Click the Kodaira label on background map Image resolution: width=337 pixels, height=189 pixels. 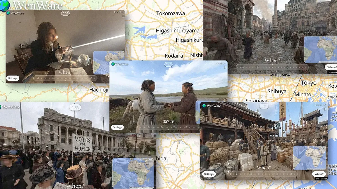click(x=174, y=56)
